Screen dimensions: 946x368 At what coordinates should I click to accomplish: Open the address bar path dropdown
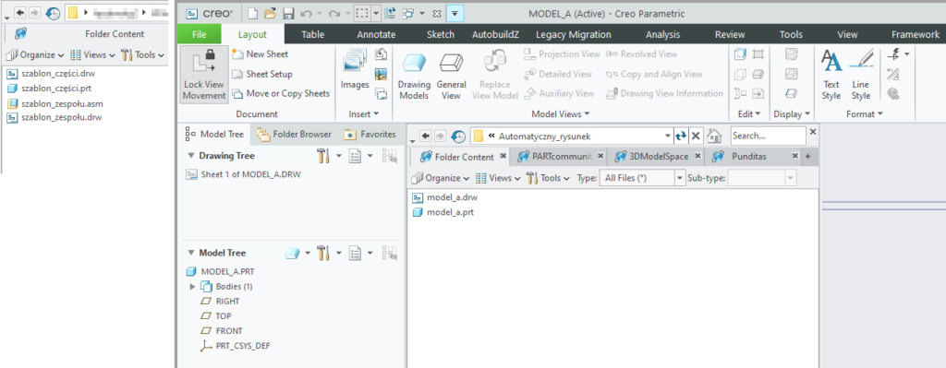coord(667,137)
